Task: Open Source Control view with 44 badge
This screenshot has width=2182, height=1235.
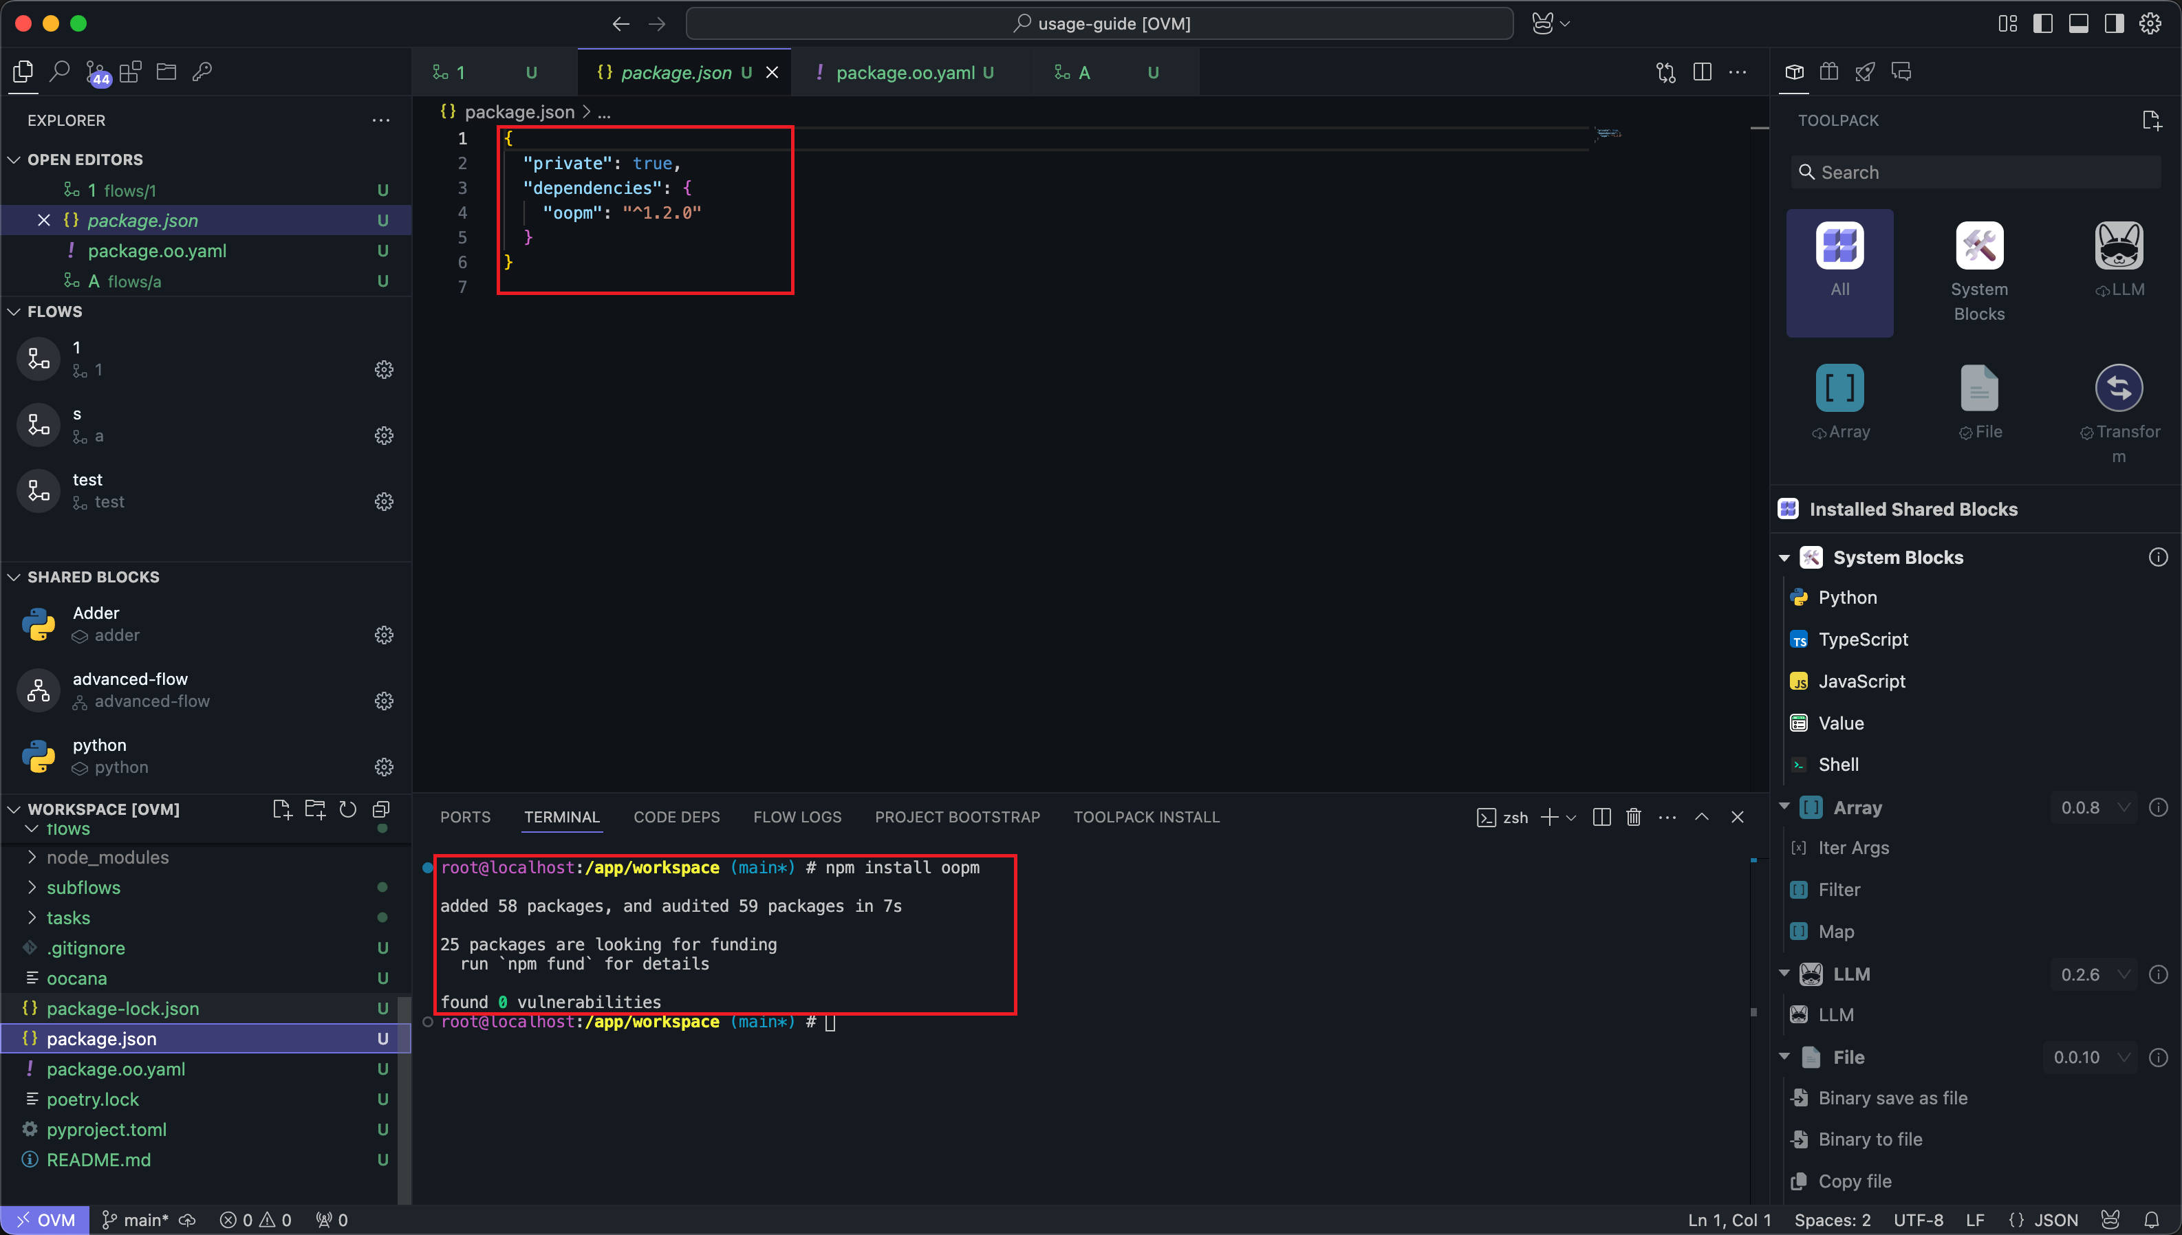Action: pyautogui.click(x=96, y=72)
